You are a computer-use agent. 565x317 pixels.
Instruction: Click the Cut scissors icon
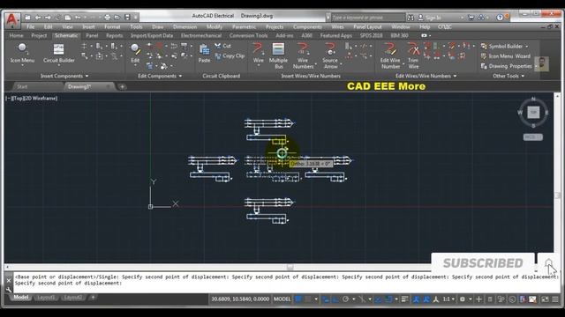(x=218, y=46)
